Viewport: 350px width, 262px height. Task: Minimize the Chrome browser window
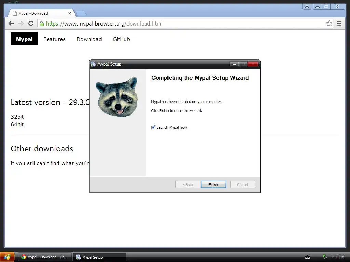[318, 6]
